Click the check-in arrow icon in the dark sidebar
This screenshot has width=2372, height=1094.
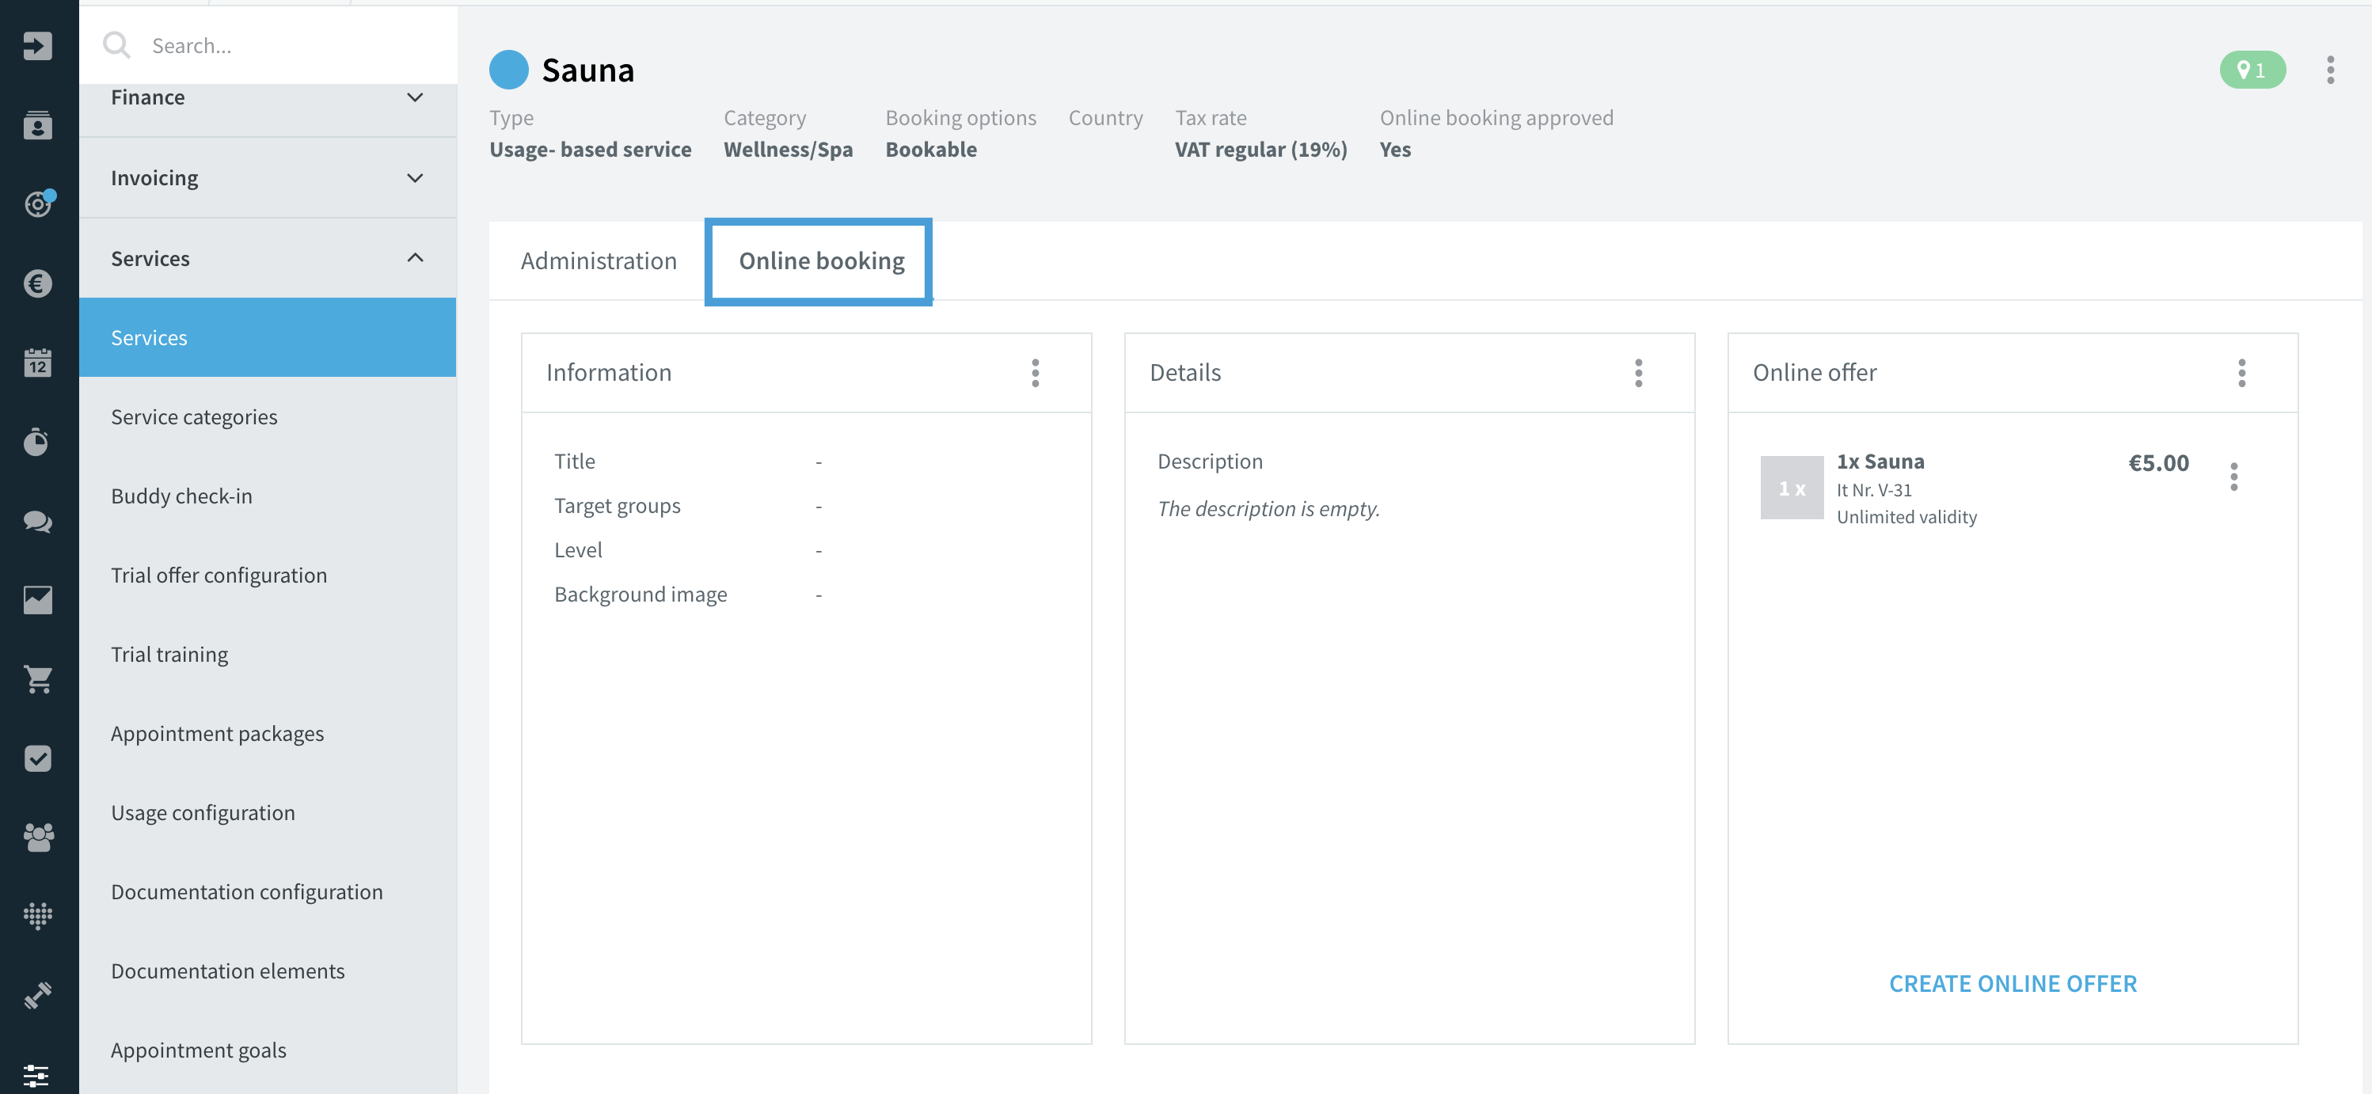(x=38, y=45)
